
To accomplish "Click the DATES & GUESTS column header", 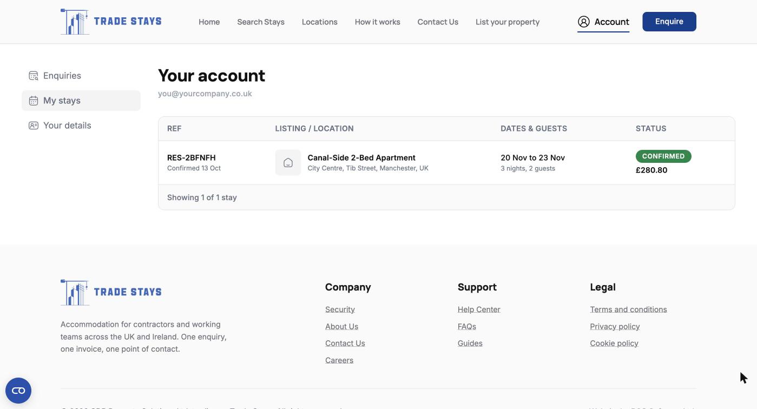I will (534, 129).
